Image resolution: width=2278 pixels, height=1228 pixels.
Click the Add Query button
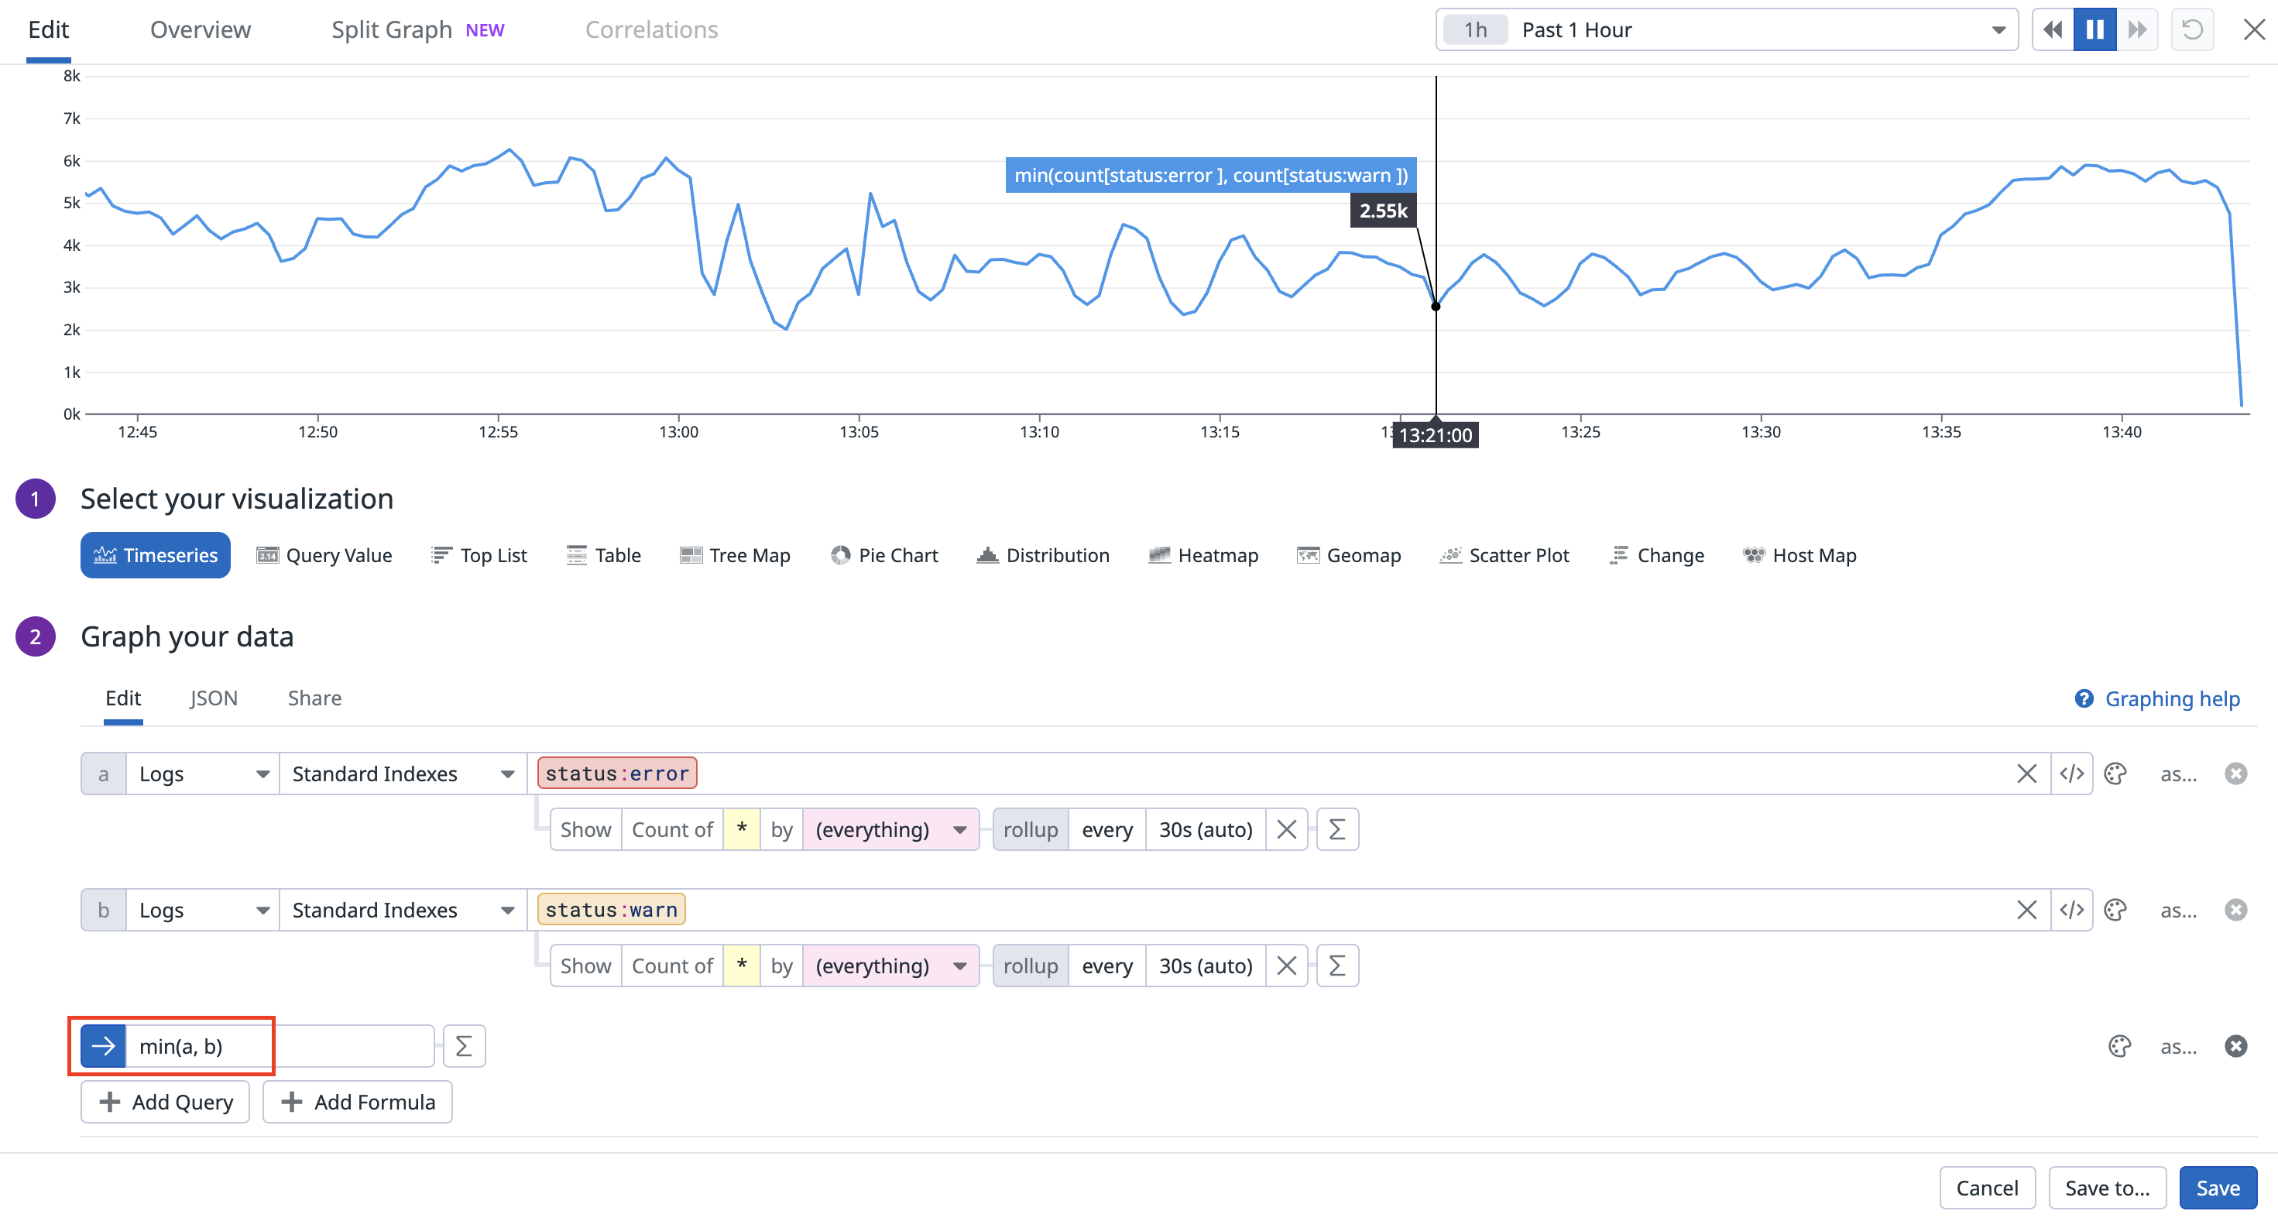[x=166, y=1102]
